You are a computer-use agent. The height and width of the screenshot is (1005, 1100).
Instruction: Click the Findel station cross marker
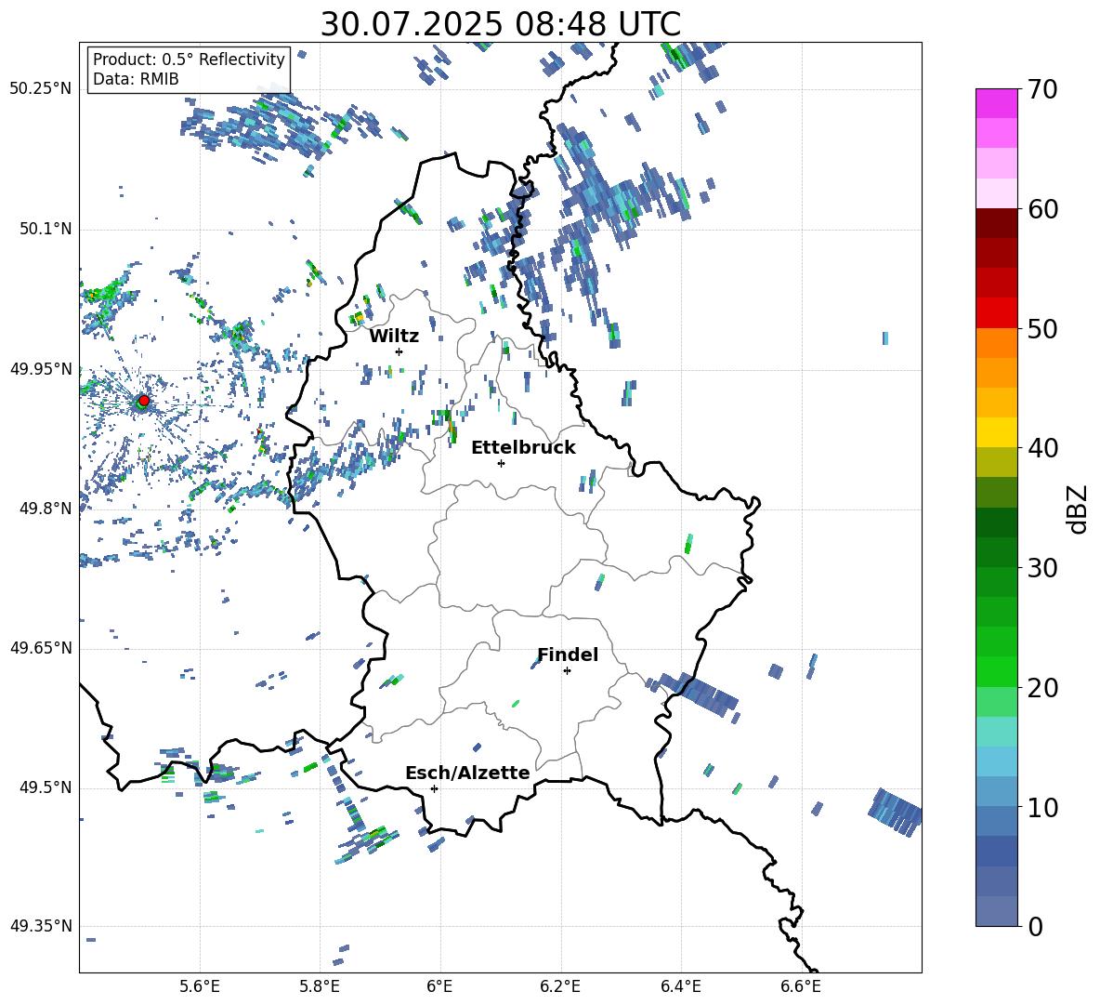[x=567, y=671]
